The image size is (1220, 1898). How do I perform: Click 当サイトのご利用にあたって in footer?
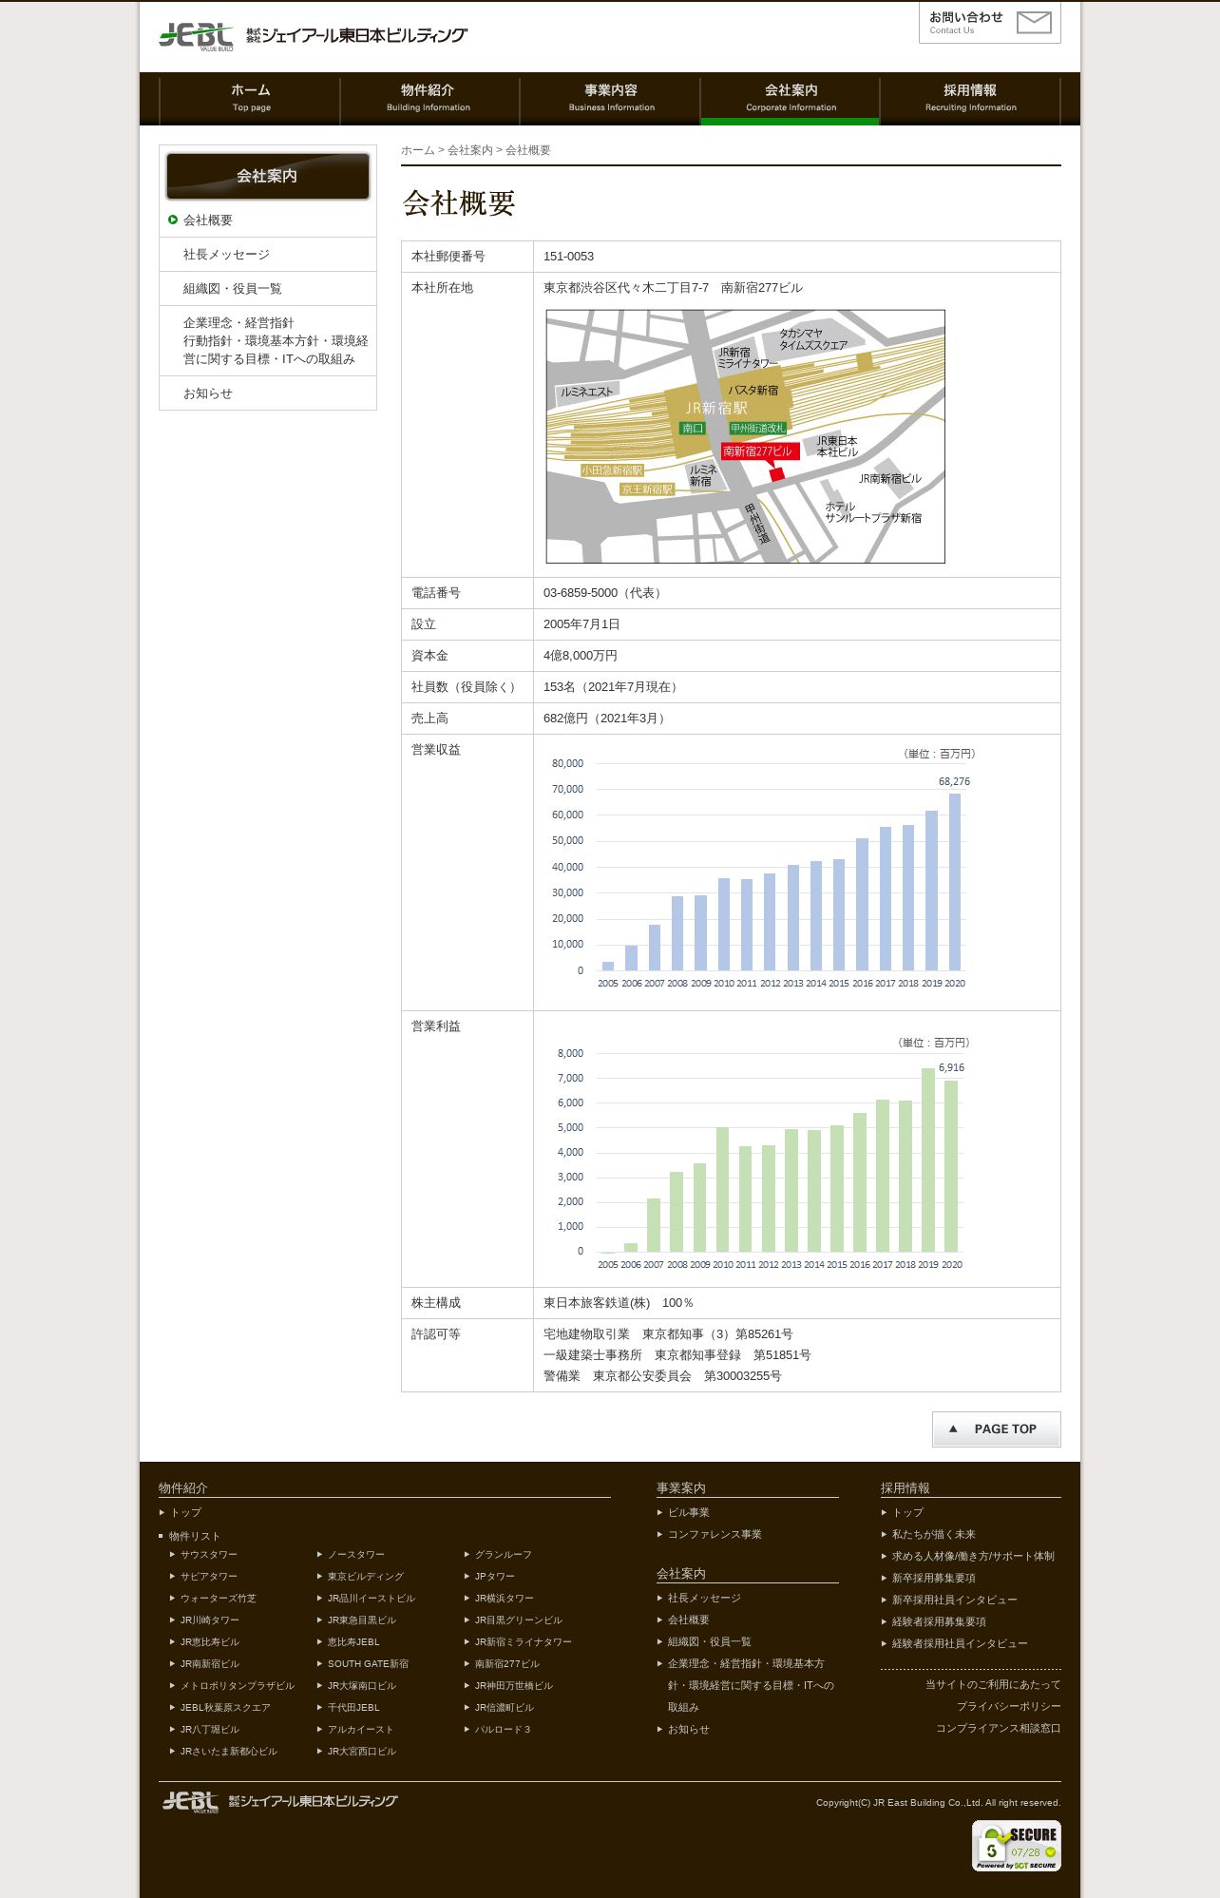coord(993,1685)
